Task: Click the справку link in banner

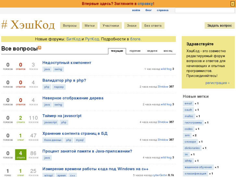Action: coord(145,4)
